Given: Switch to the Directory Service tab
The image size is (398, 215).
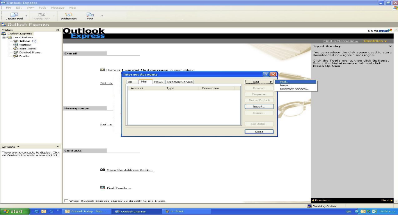Looking at the screenshot, I should [180, 82].
